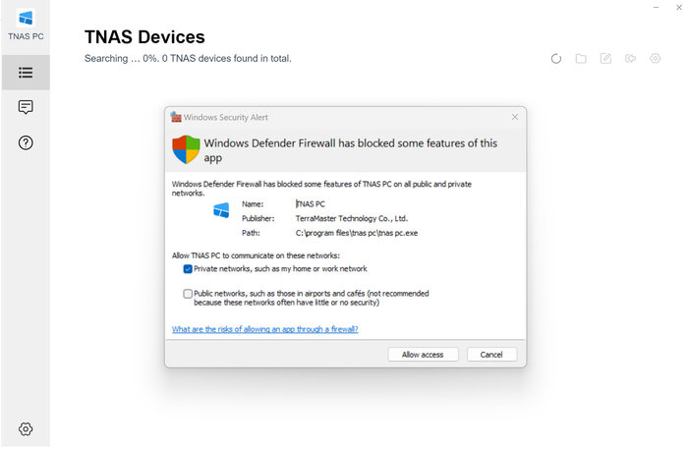Open the help question mark icon
The width and height of the screenshot is (688, 449).
[x=26, y=142]
